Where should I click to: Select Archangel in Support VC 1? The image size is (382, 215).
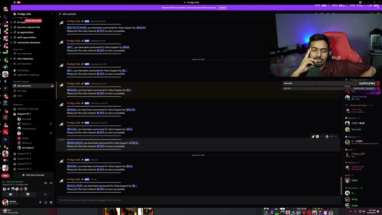click(26, 119)
